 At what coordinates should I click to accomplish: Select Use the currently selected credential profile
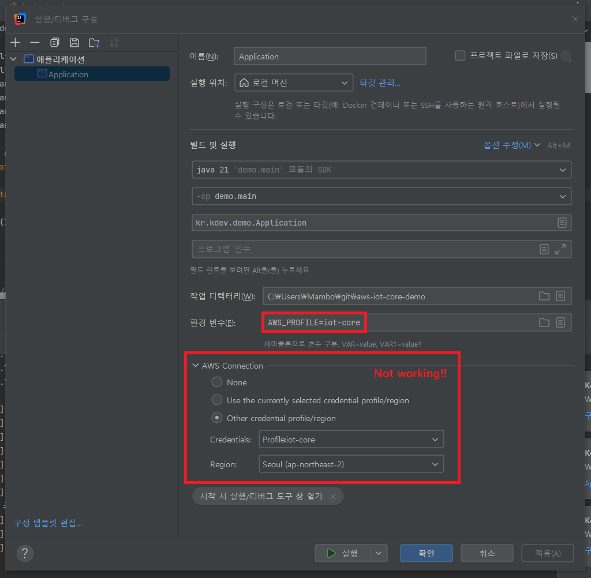(x=217, y=400)
